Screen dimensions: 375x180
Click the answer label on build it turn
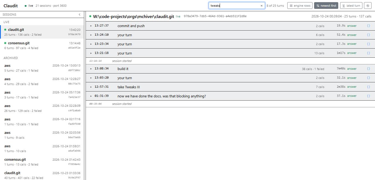[x=352, y=69]
